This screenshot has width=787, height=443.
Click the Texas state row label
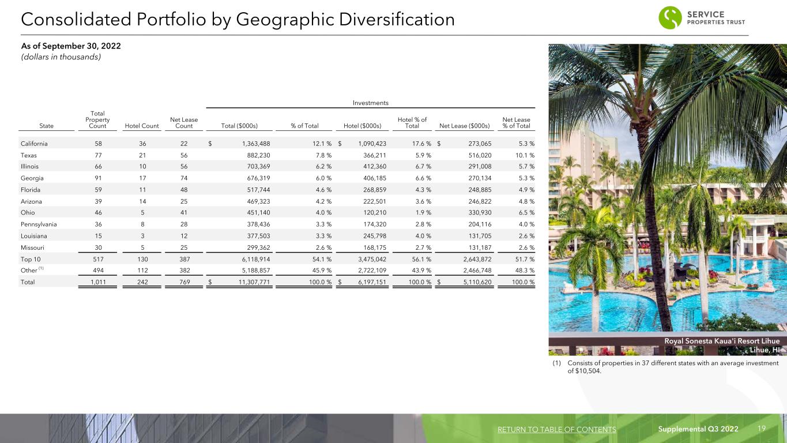tap(28, 155)
